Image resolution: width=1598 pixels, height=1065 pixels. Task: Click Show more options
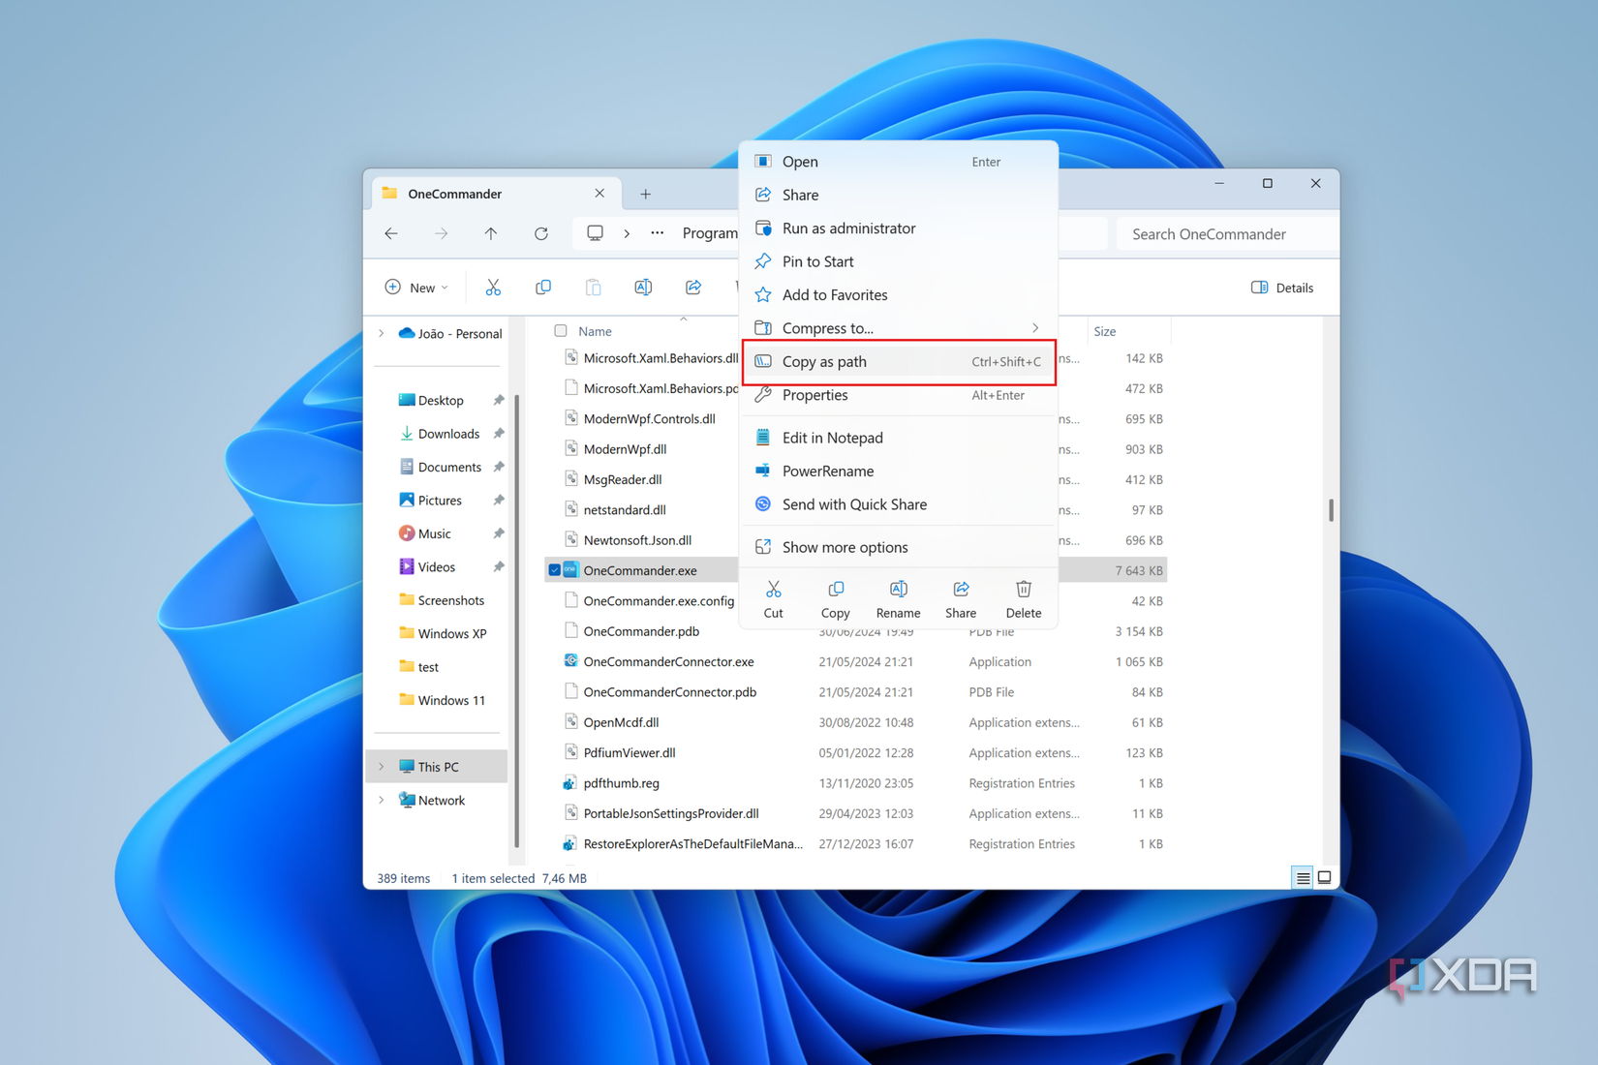[x=844, y=547]
